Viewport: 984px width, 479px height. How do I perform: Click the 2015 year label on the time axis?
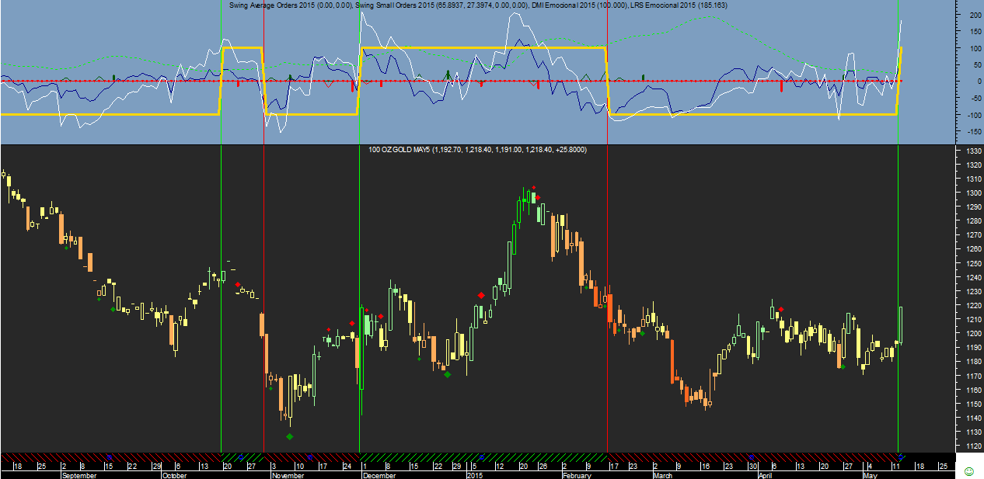[475, 475]
